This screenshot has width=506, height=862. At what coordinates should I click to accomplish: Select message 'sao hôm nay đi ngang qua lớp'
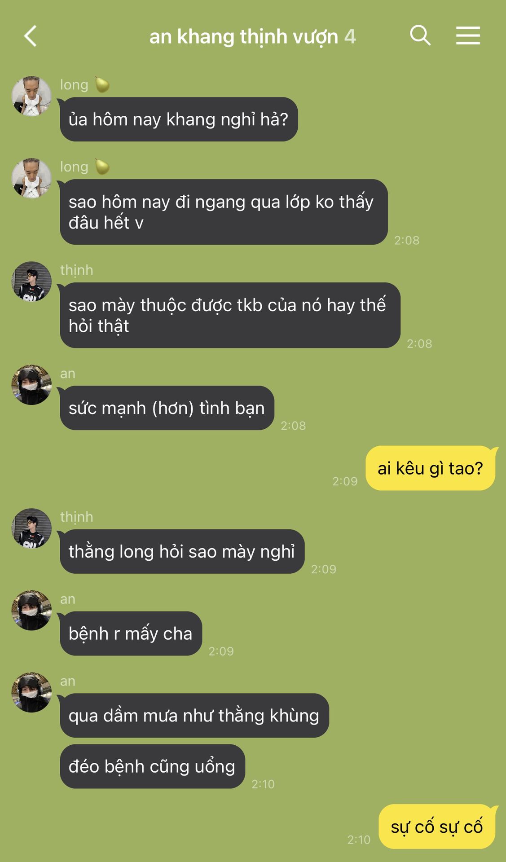click(224, 212)
